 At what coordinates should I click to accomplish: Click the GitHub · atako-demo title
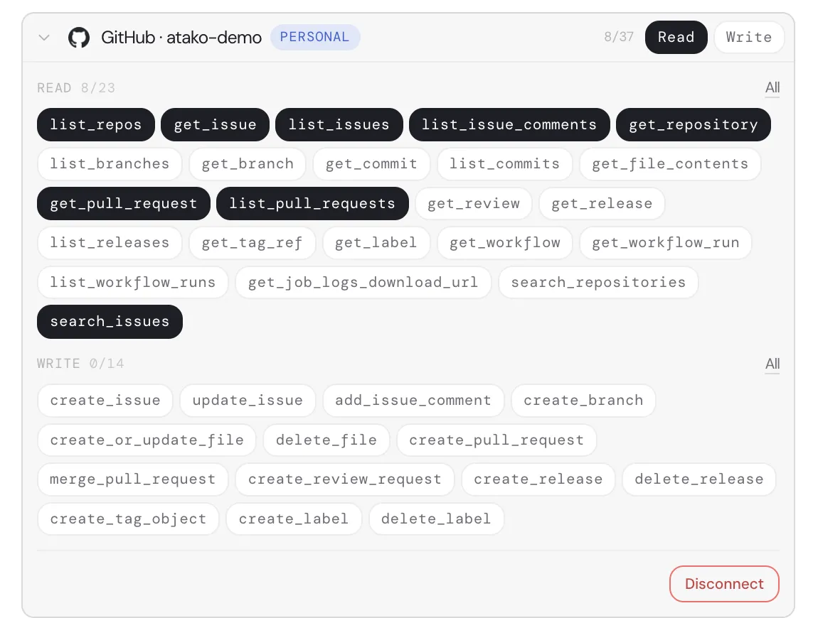(181, 38)
